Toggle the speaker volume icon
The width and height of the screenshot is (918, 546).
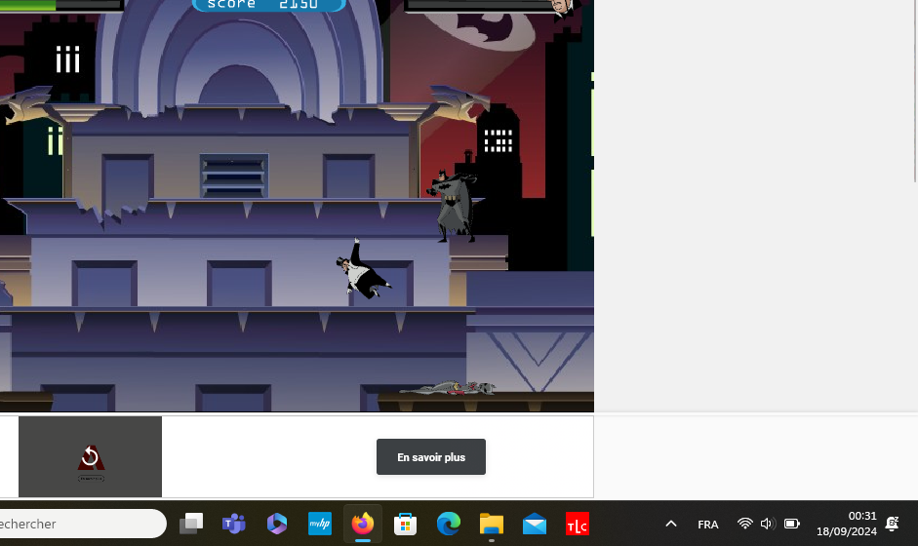point(767,524)
